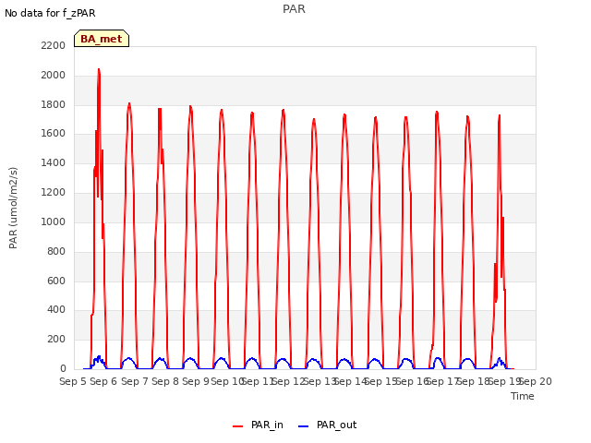
Task: Click the Sep 7 x-axis tick label
Action: (x=135, y=381)
